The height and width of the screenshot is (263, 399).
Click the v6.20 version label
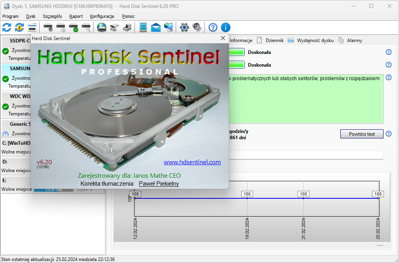click(44, 162)
